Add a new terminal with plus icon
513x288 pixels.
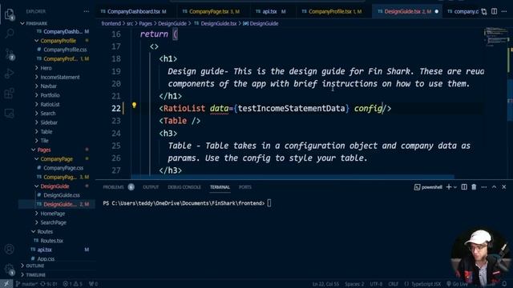[449, 186]
